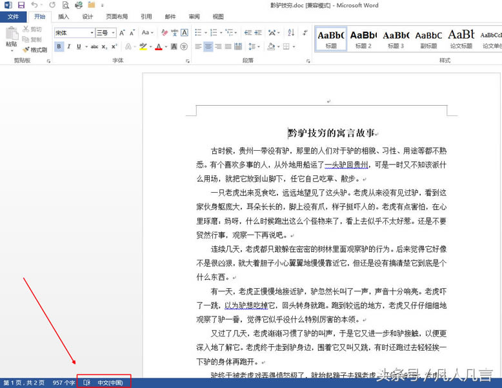
Task: Open the font name dropdown showing 宋体
Action: 74,32
